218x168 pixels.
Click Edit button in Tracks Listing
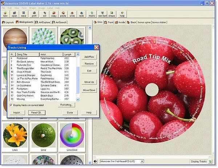[89, 71]
